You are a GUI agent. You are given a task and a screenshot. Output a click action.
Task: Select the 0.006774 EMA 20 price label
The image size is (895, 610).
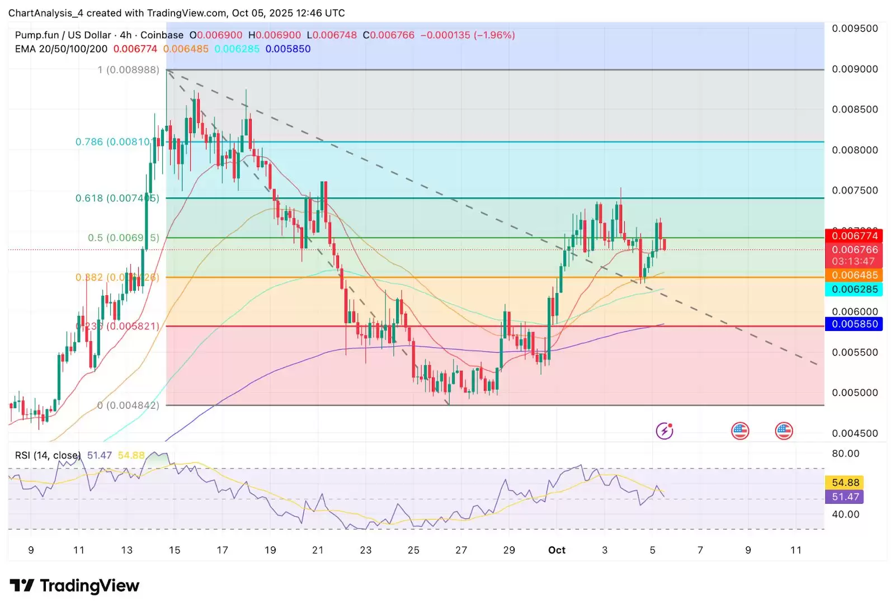854,236
